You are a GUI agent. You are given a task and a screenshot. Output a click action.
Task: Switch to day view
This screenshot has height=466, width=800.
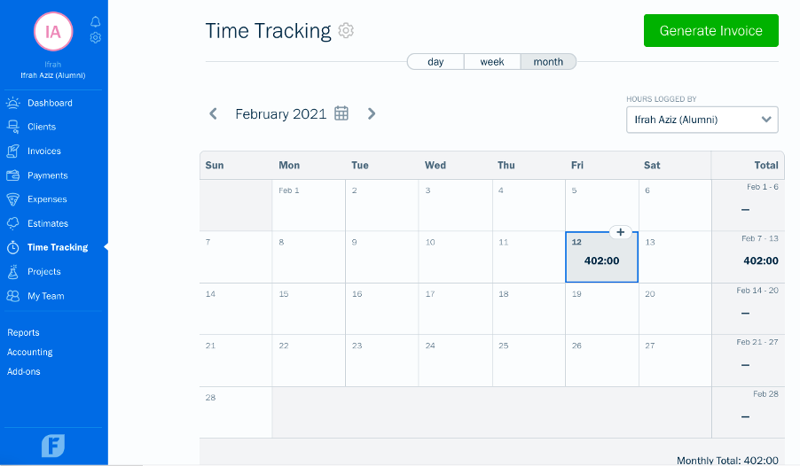tap(435, 62)
